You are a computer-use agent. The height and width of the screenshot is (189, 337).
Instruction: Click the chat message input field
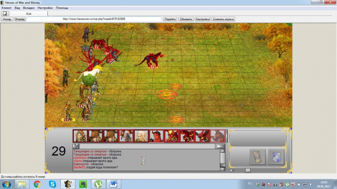tap(147, 146)
